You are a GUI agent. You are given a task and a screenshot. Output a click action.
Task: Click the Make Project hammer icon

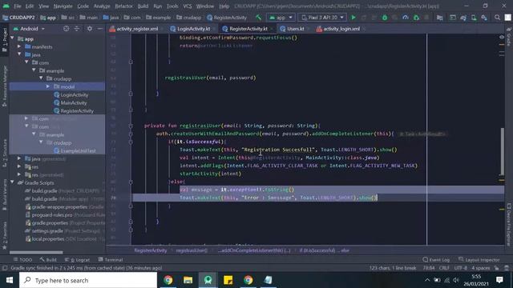(258, 18)
